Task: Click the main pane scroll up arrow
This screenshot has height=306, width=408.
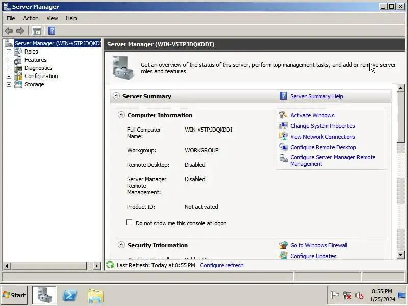Action: (401, 88)
